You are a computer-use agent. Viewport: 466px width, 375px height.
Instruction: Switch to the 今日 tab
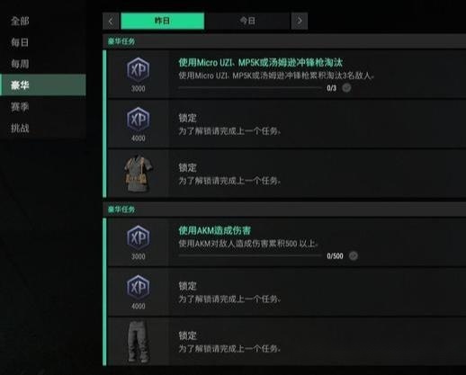247,21
